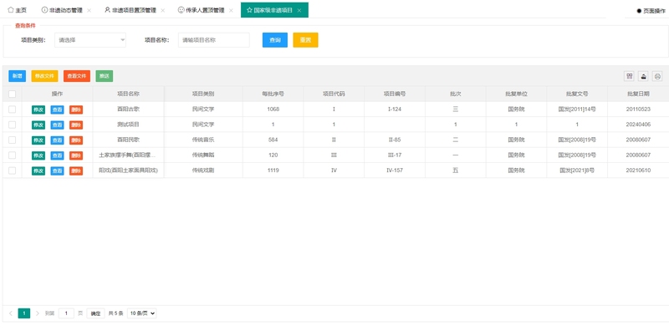Check the 酉阳民歌 row checkbox
669x331 pixels.
(12, 140)
